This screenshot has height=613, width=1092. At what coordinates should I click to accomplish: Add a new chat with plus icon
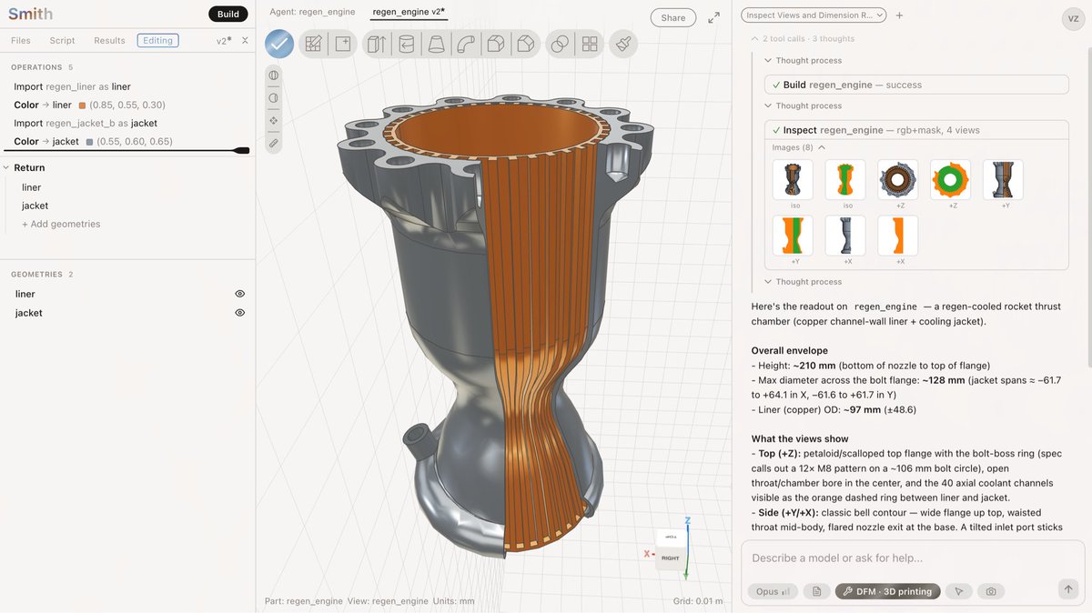pyautogui.click(x=899, y=15)
